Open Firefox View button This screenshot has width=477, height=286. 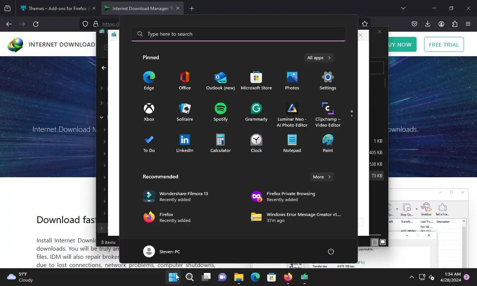pyautogui.click(x=7, y=8)
